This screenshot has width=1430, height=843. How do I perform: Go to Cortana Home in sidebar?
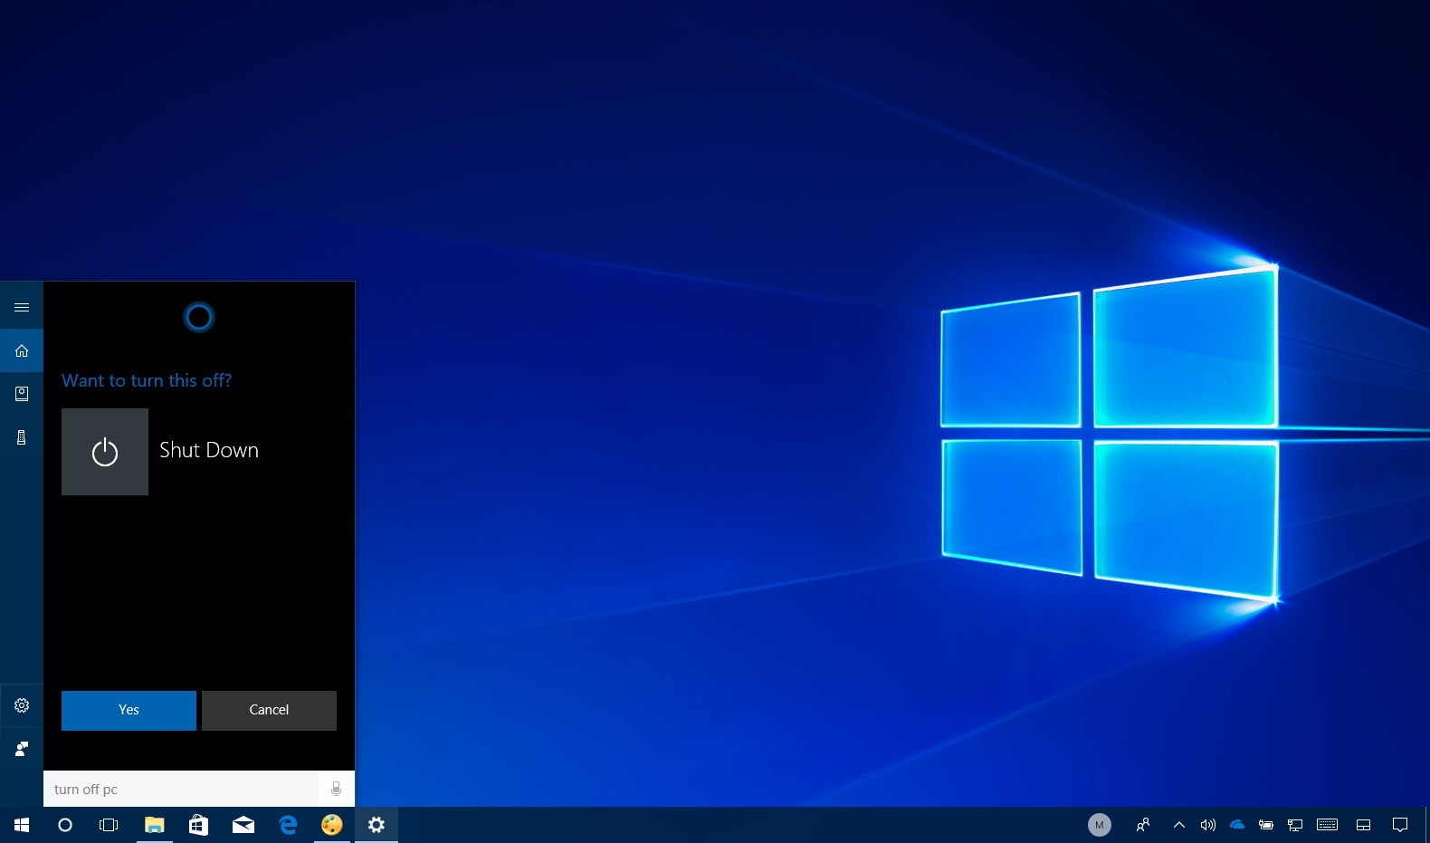click(22, 351)
